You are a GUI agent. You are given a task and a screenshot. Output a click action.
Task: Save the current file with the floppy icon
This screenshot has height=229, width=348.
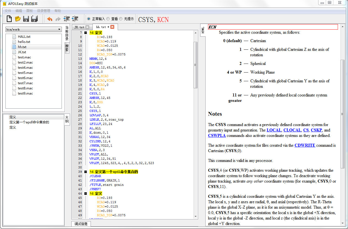pos(26,19)
